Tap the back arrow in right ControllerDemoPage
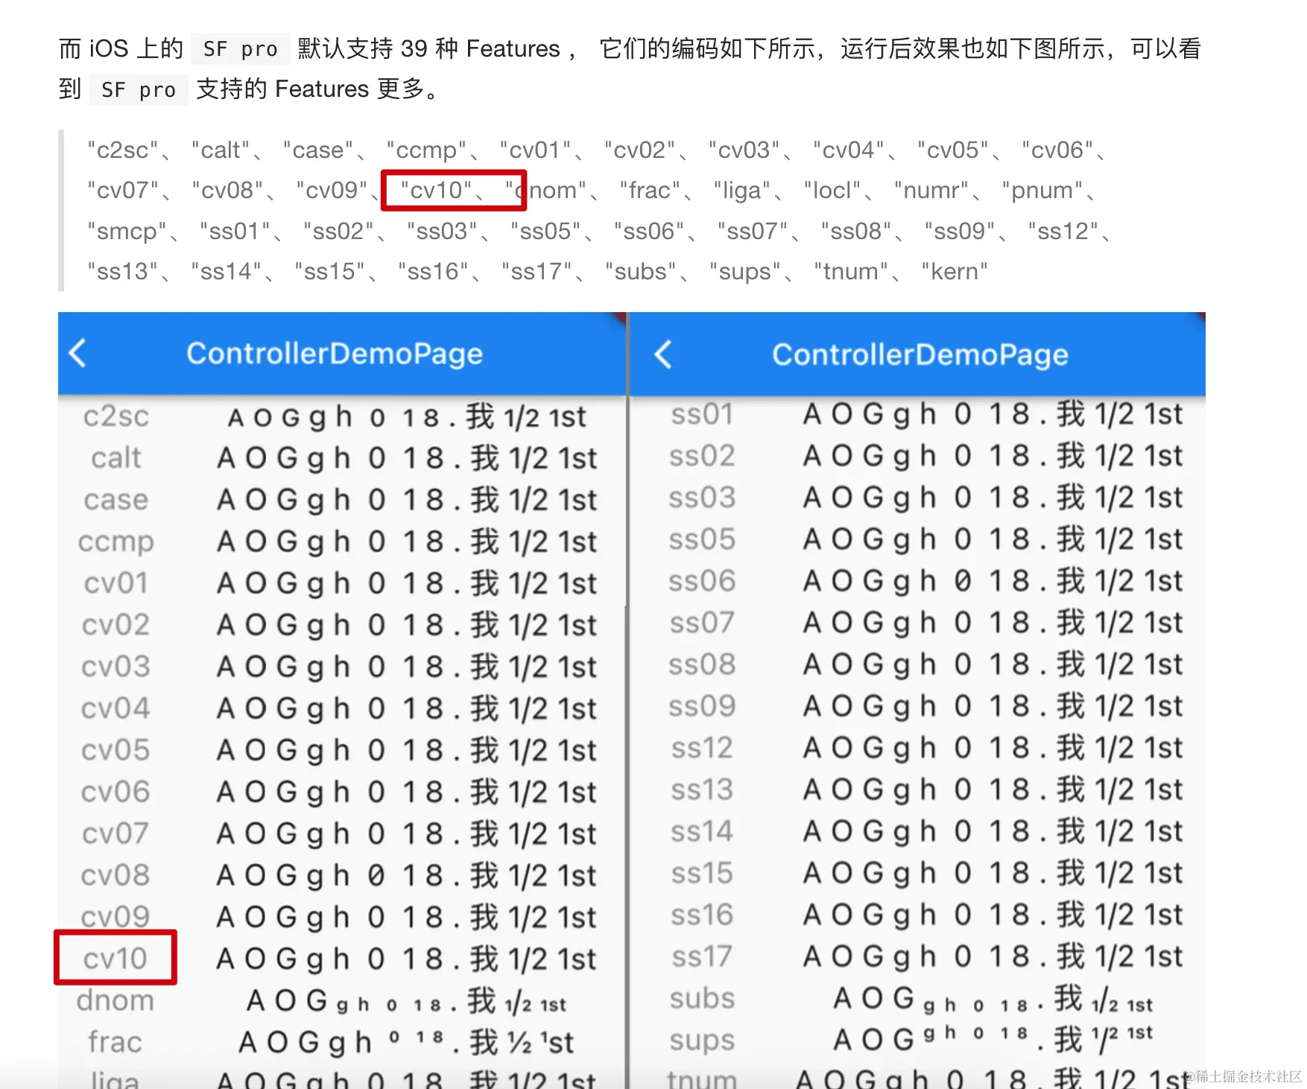The height and width of the screenshot is (1089, 1307). click(x=663, y=355)
